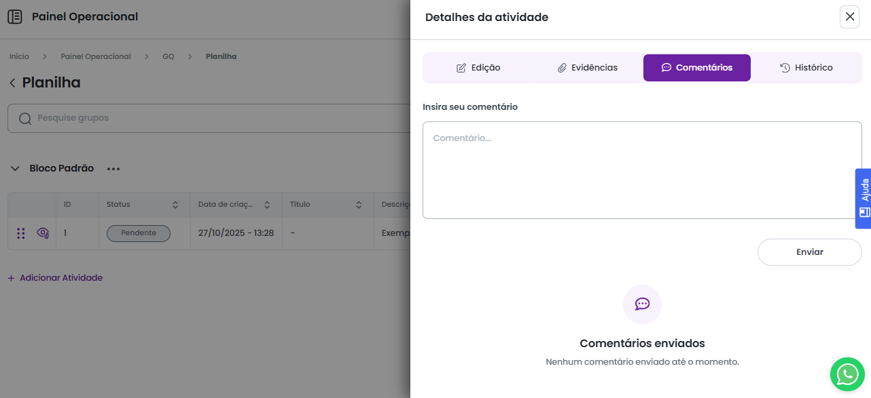Image resolution: width=871 pixels, height=398 pixels.
Task: Sort by the Status column arrows
Action: click(175, 205)
